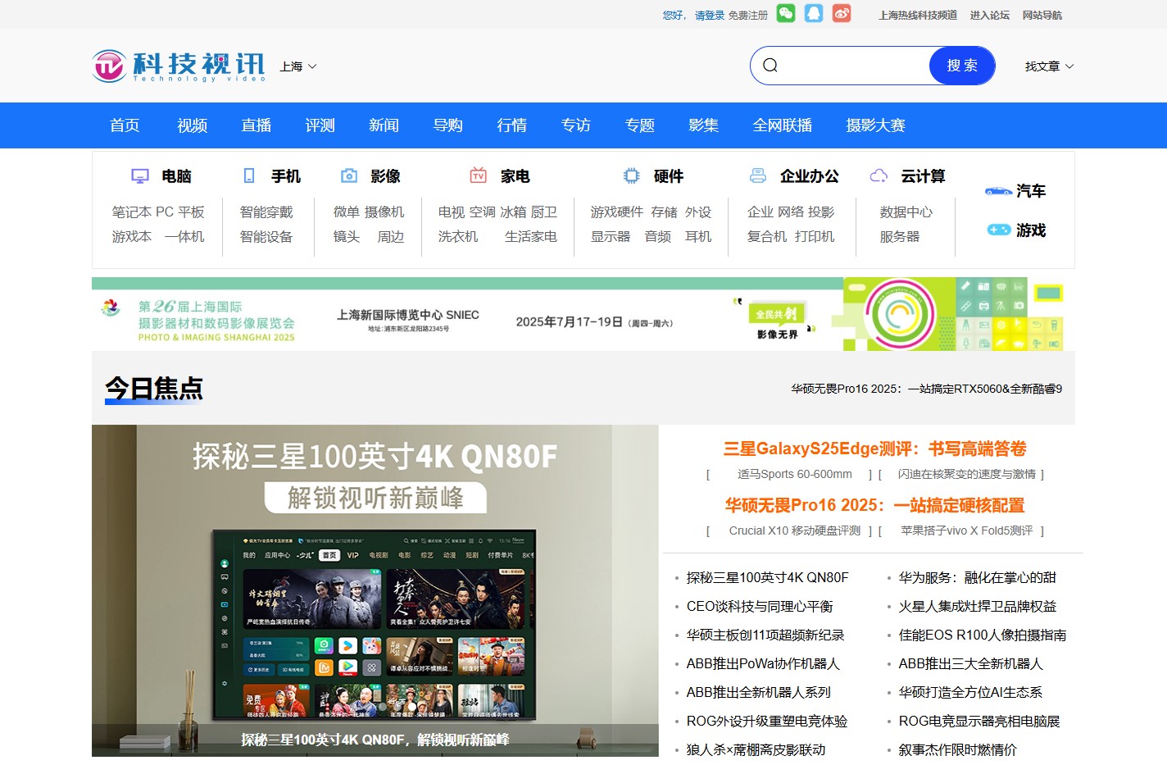Open 闪迪在核聚变的速度与激情 article
The height and width of the screenshot is (765, 1167).
point(967,474)
